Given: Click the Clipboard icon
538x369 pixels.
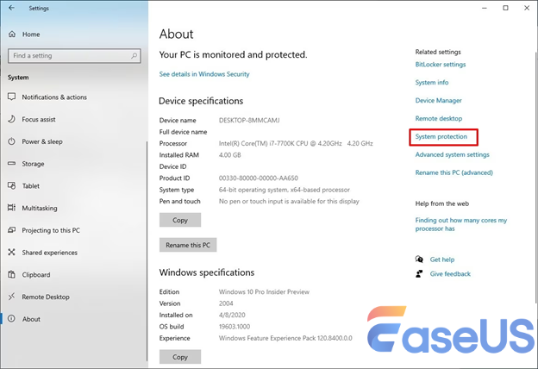Looking at the screenshot, I should [12, 274].
